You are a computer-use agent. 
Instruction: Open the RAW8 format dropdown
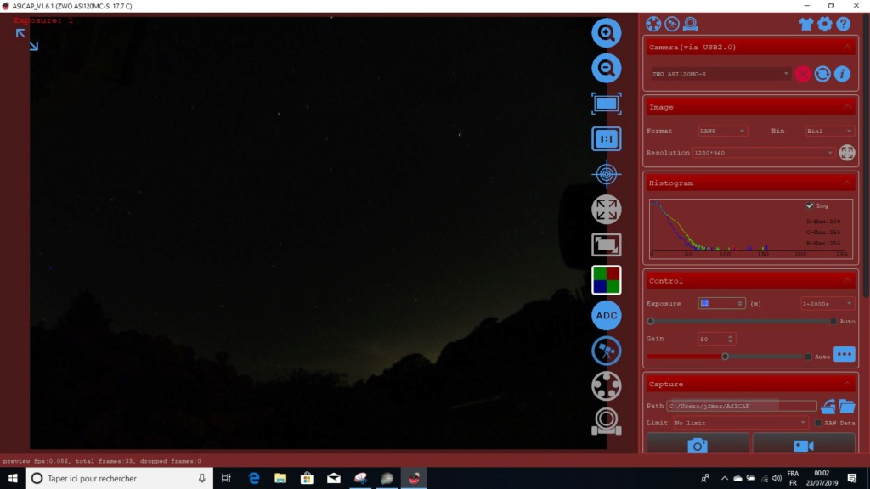pyautogui.click(x=722, y=131)
